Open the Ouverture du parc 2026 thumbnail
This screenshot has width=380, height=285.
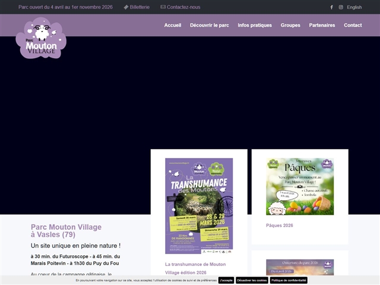click(x=300, y=268)
